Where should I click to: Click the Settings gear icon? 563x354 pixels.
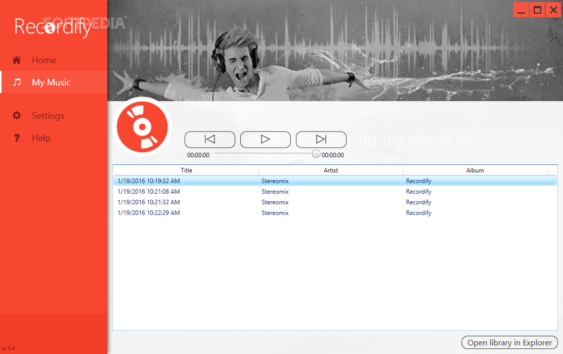(x=17, y=116)
